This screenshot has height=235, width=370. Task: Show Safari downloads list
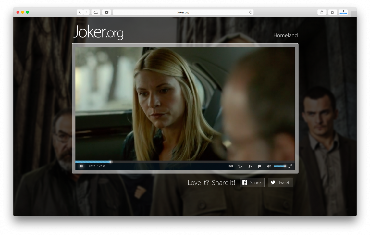343,12
